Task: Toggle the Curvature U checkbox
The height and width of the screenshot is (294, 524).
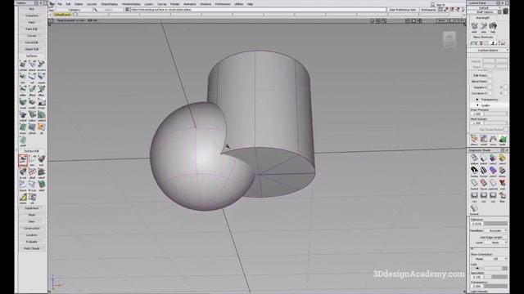Action: [x=490, y=93]
